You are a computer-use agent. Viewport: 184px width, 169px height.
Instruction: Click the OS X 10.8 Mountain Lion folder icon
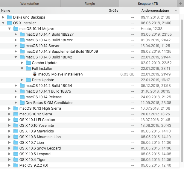pyautogui.click(x=16, y=137)
